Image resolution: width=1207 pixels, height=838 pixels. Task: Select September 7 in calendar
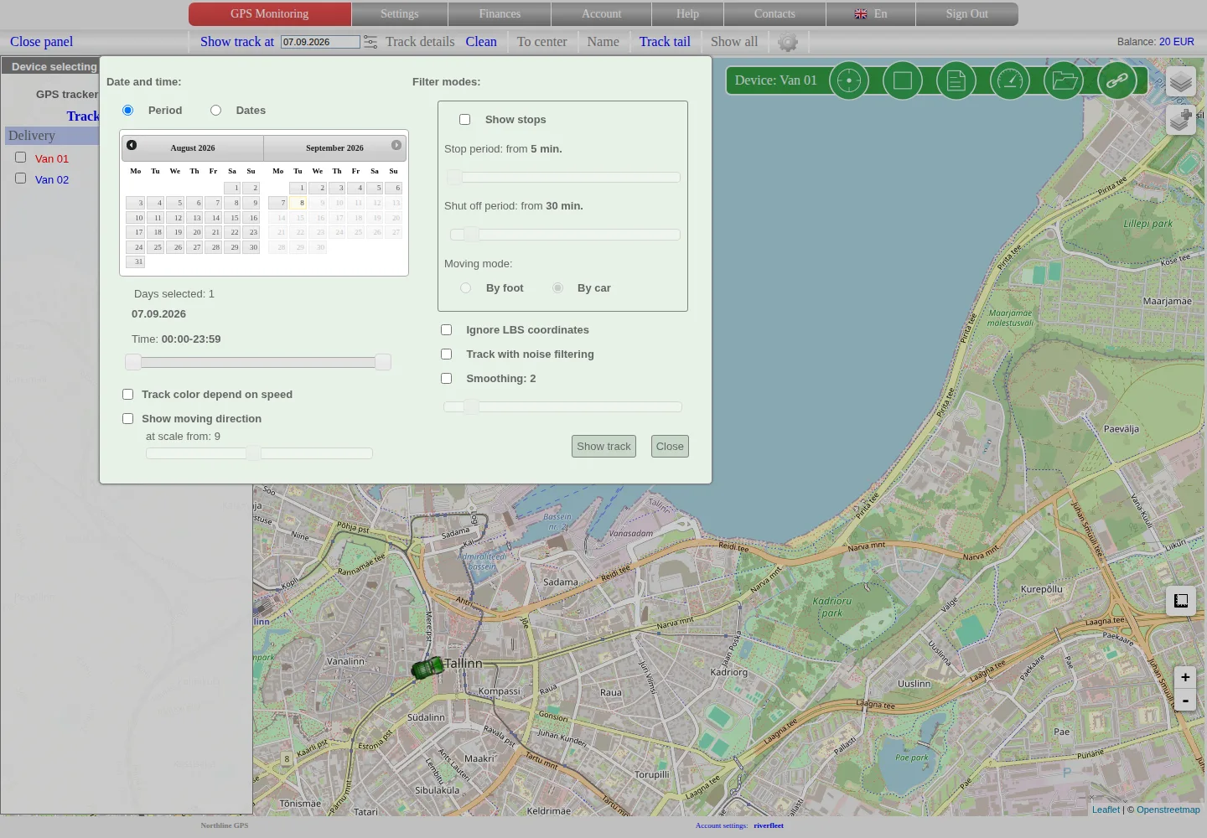pos(279,203)
